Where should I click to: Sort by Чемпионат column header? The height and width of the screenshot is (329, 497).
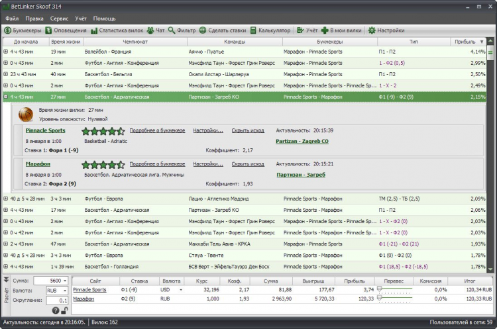pos(135,42)
